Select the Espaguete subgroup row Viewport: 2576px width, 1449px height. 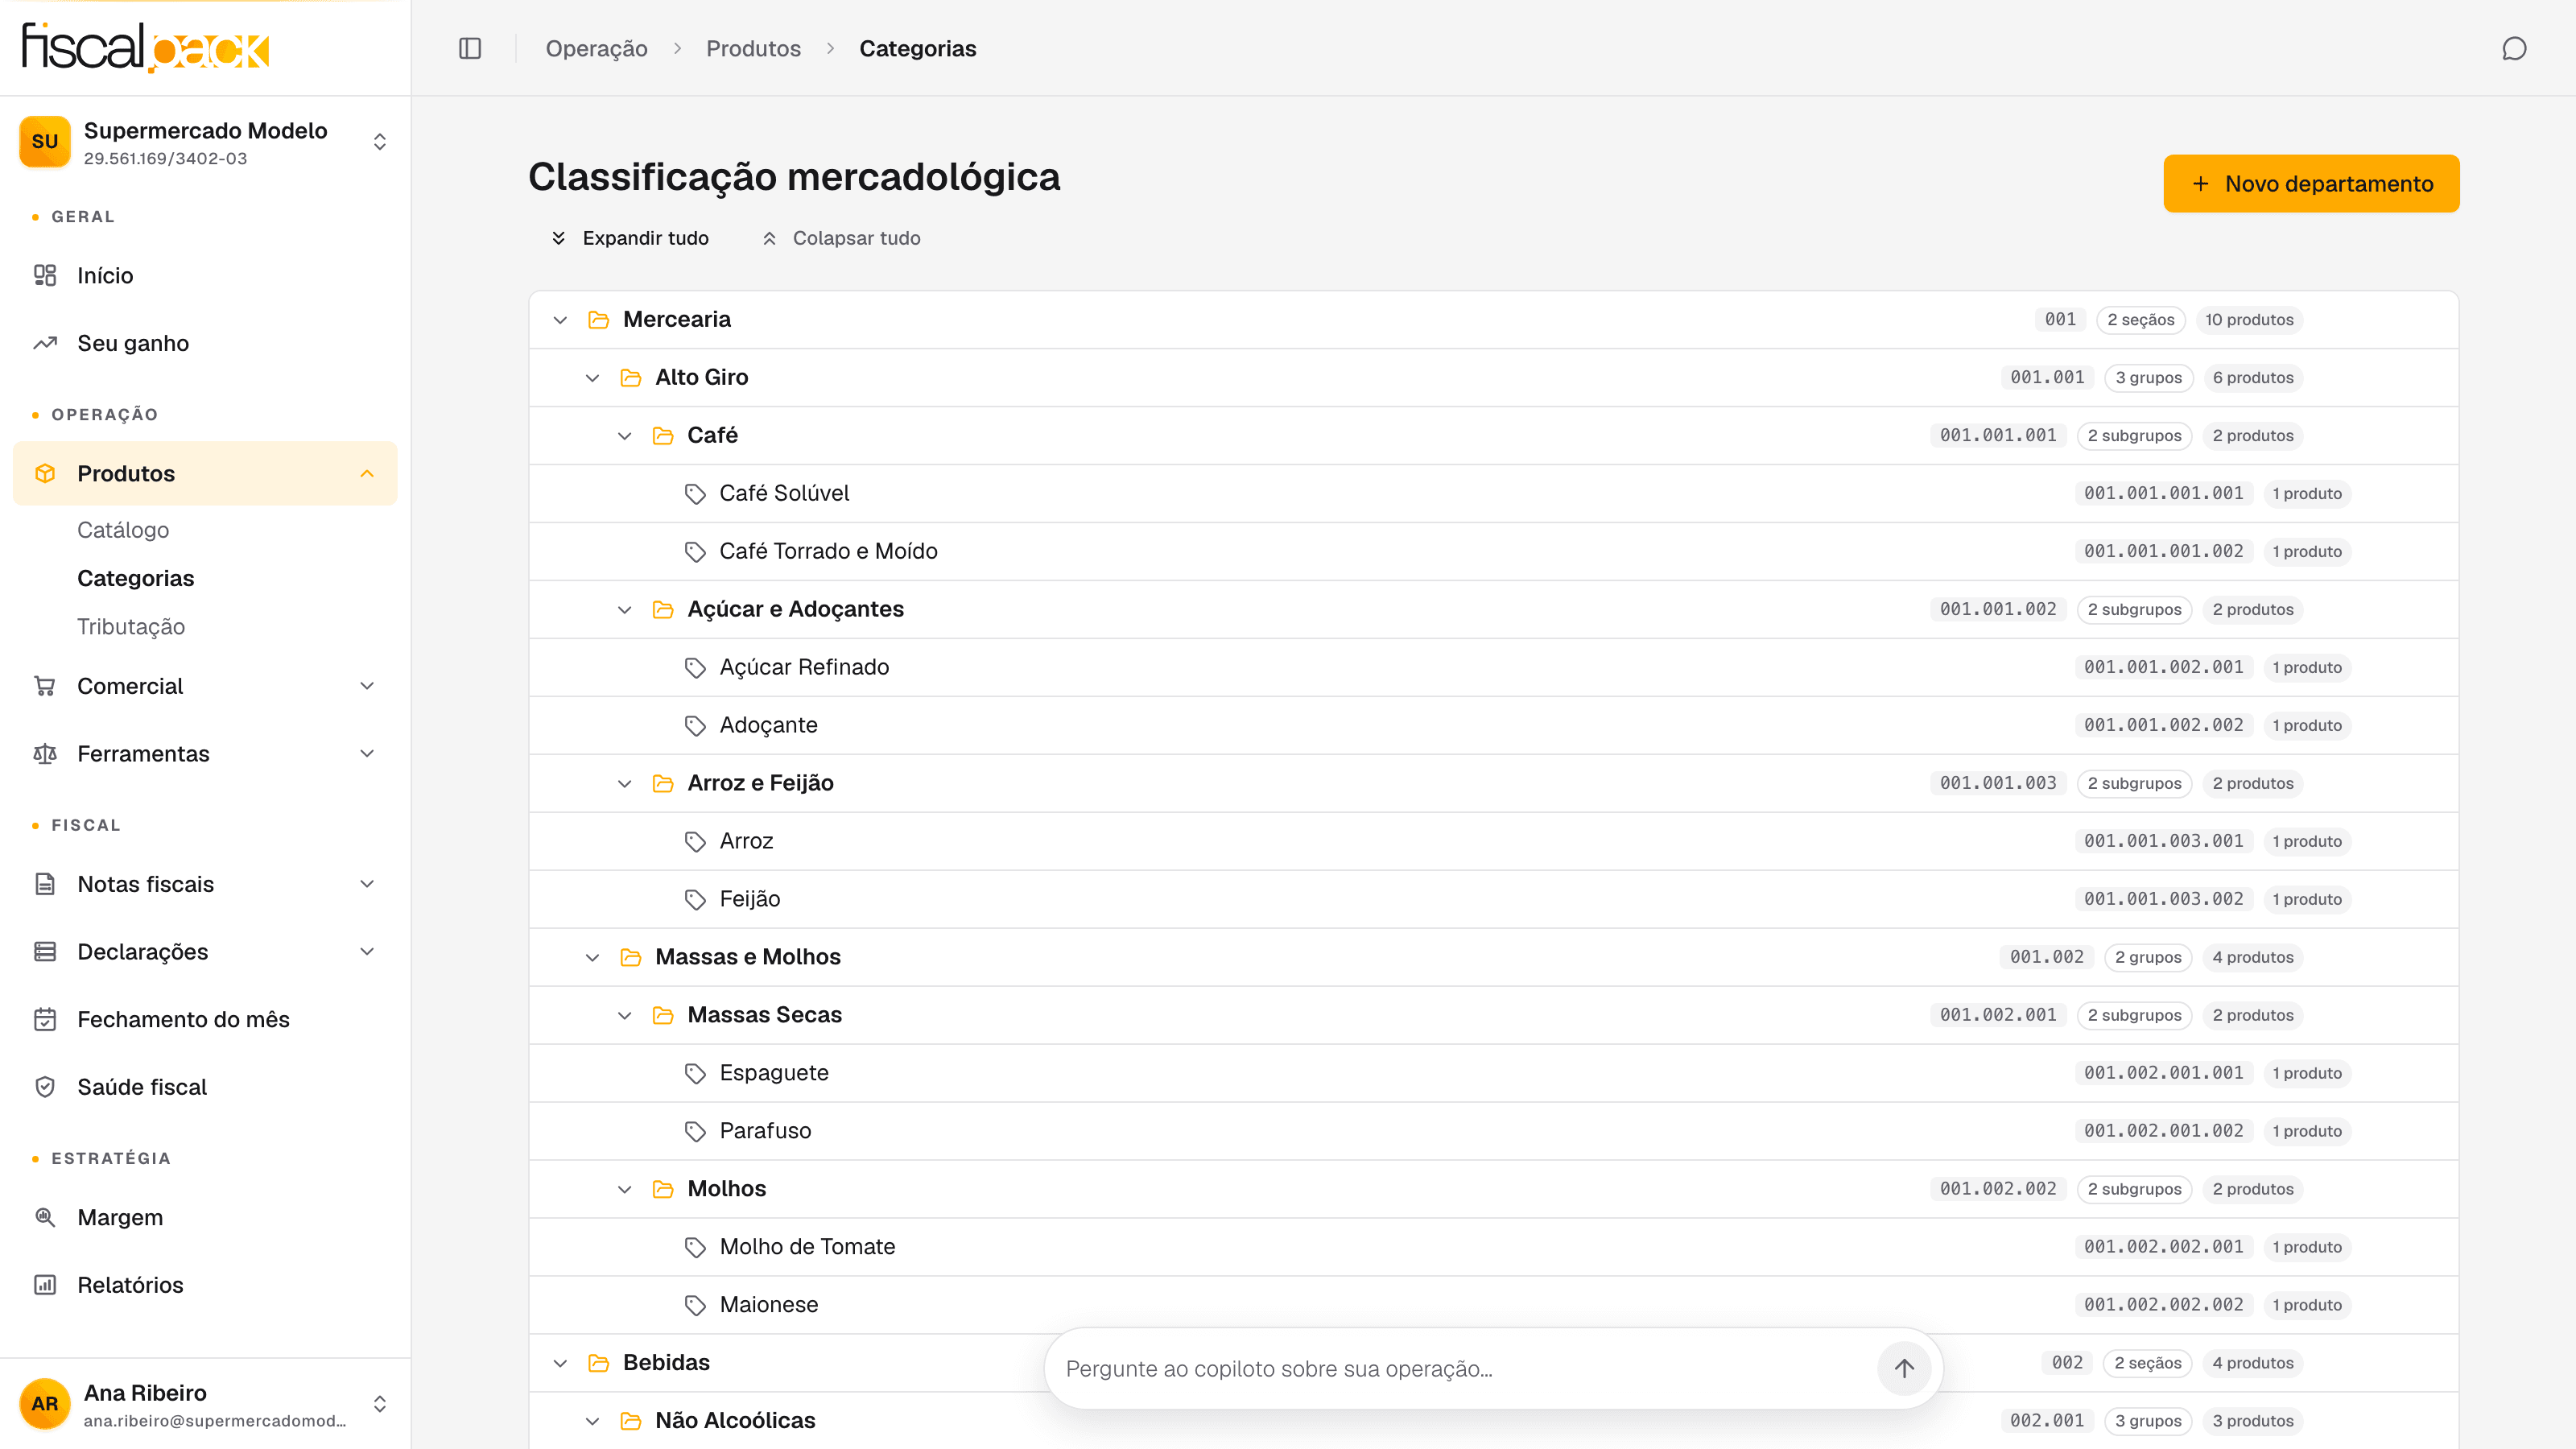tap(1493, 1073)
